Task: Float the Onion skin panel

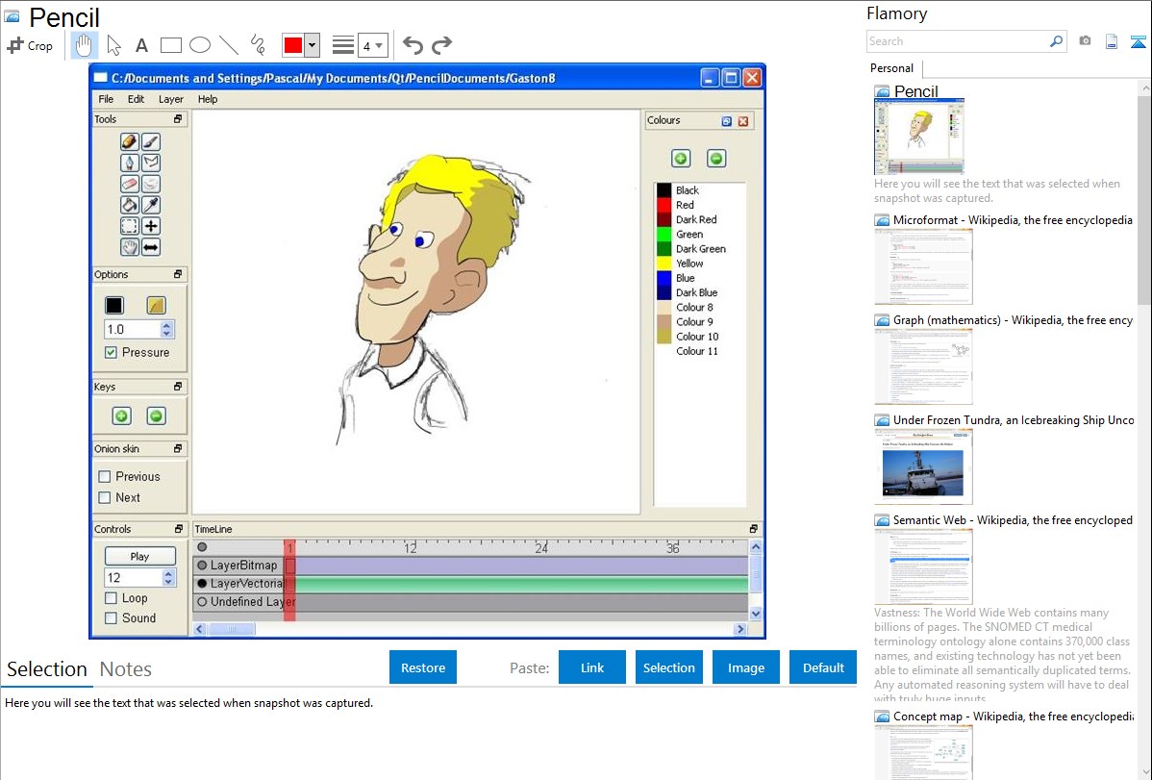Action: tap(178, 448)
